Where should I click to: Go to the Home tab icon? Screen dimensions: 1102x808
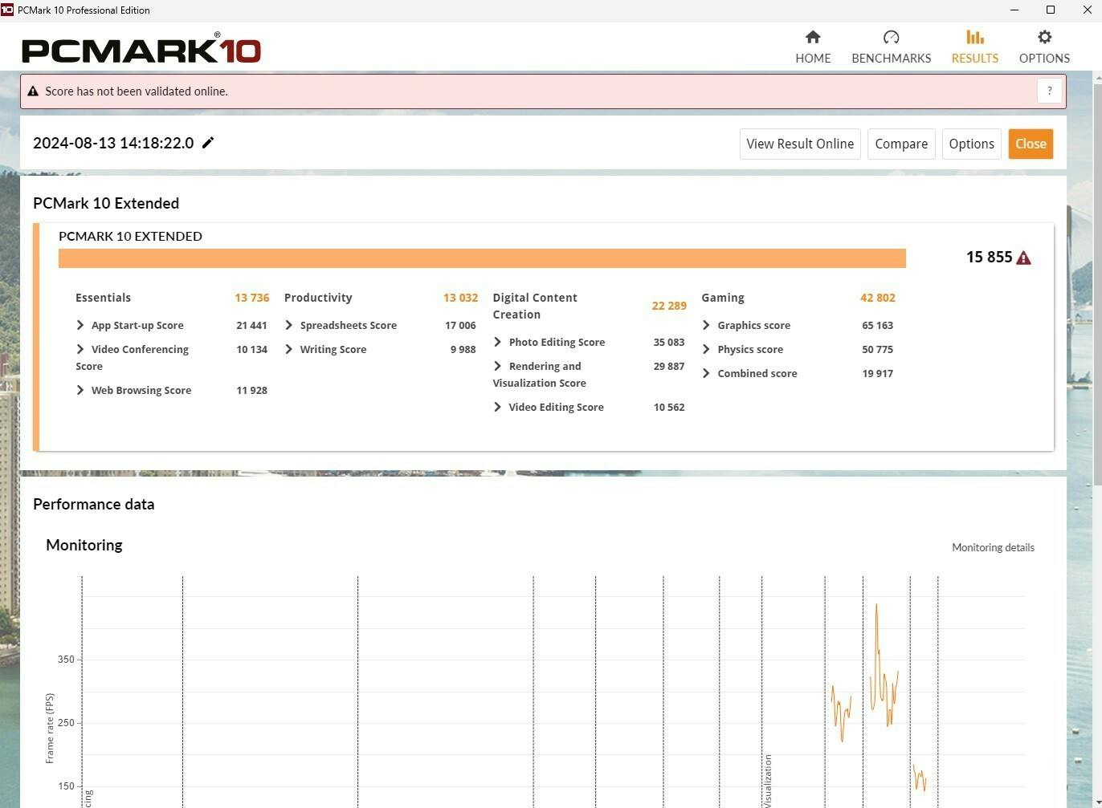(x=813, y=37)
